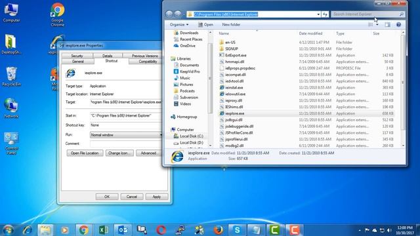Toggle the Explorer preview pane icon
Image resolution: width=420 pixels, height=236 pixels.
387,25
